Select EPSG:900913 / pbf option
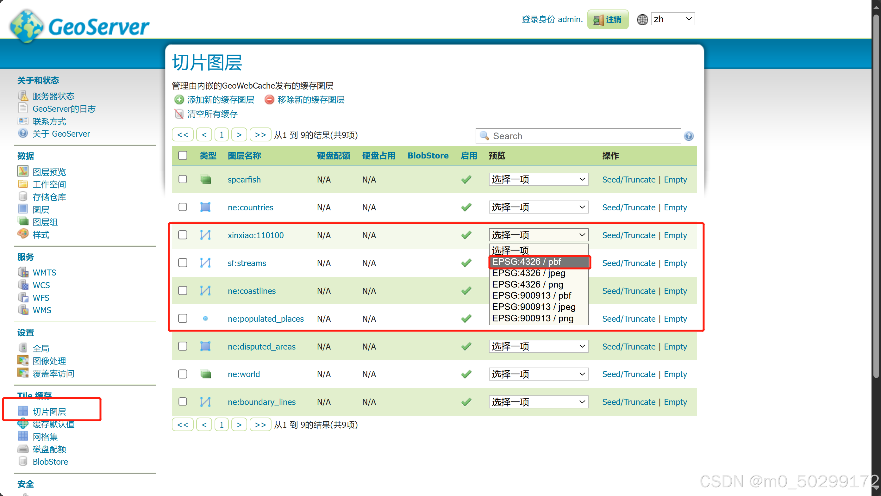This screenshot has width=881, height=496. click(539, 296)
